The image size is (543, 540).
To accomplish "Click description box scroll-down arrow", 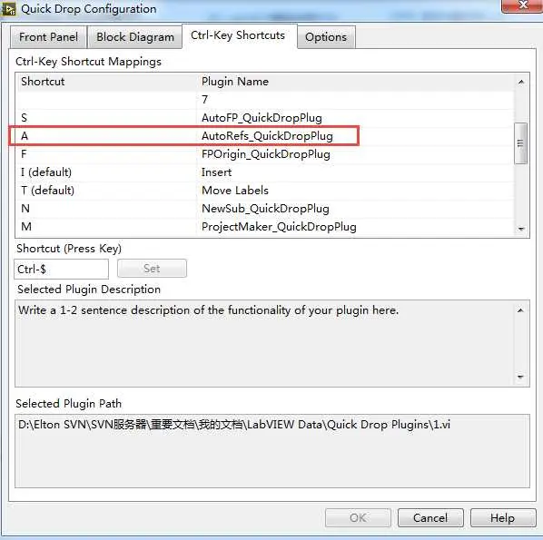I will pos(520,377).
